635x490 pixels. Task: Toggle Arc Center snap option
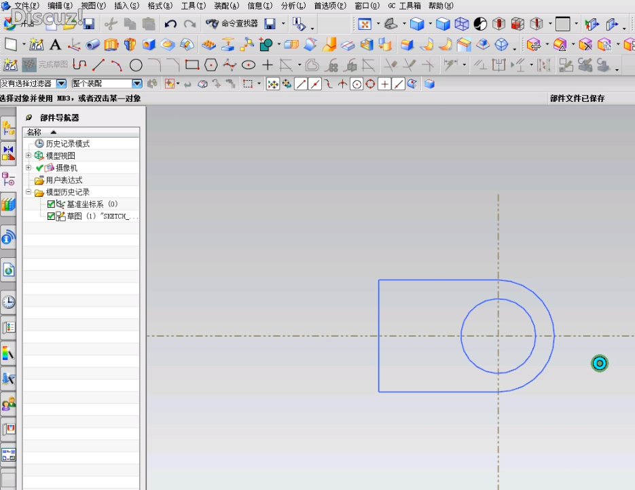[357, 84]
